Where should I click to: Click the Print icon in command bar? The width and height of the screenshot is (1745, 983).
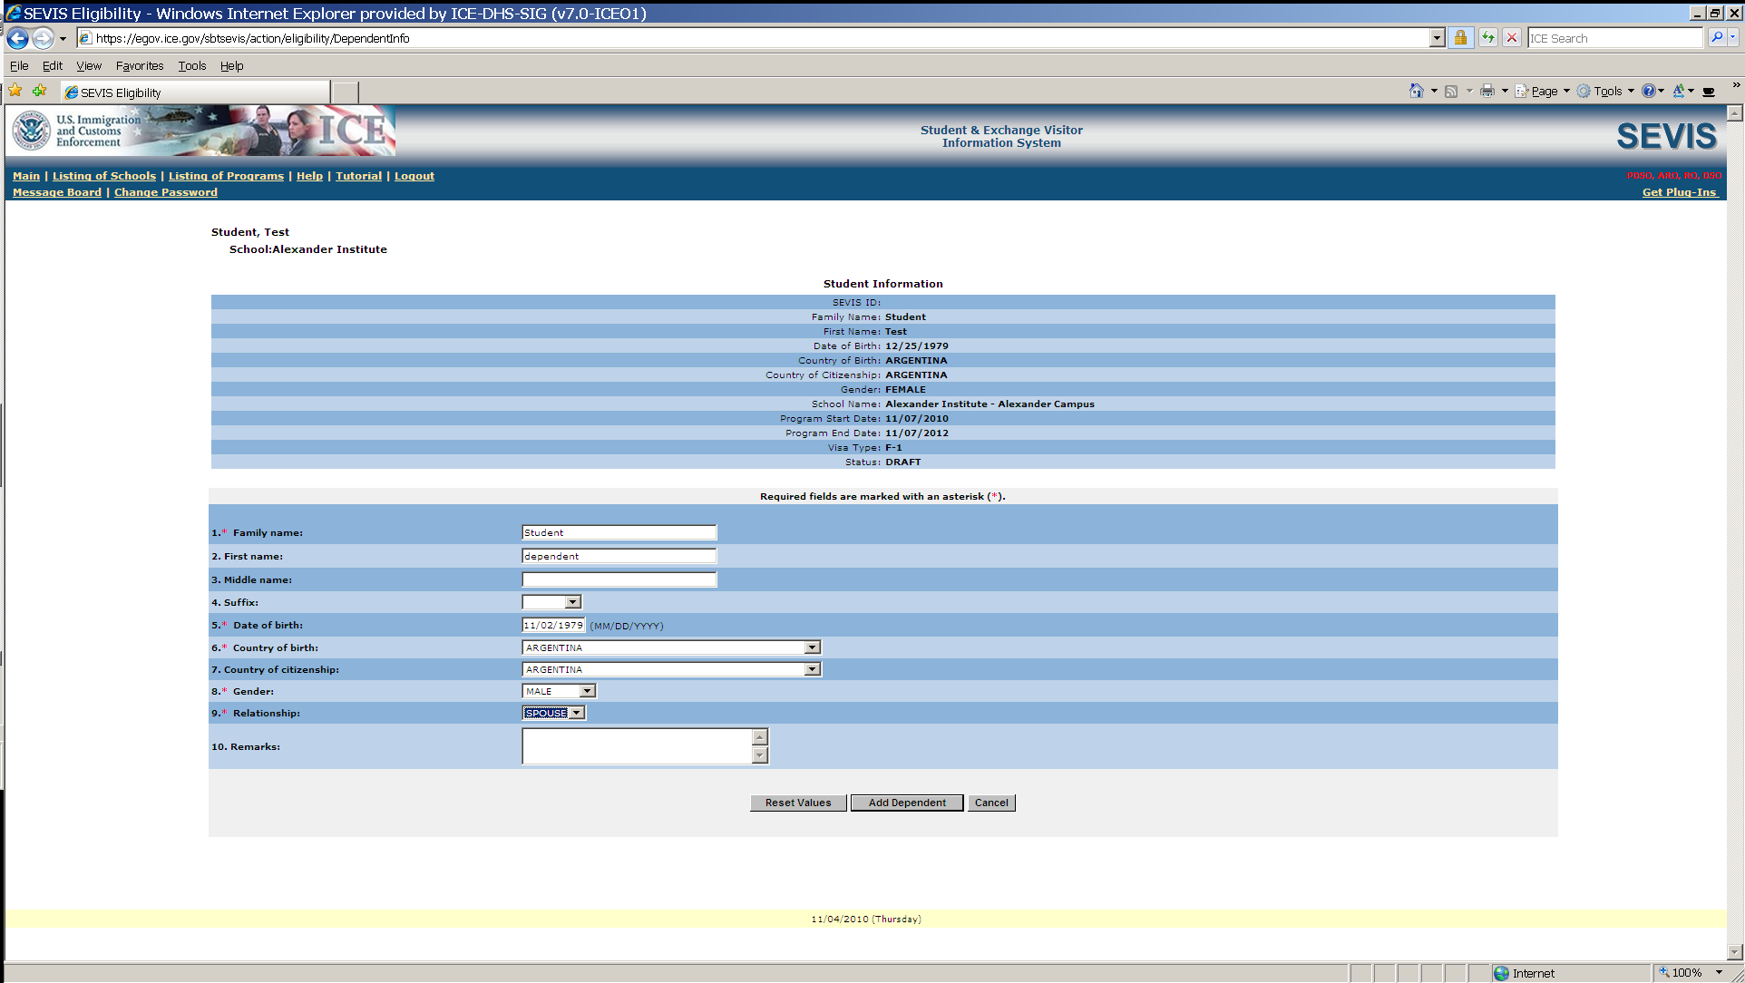pos(1487,91)
